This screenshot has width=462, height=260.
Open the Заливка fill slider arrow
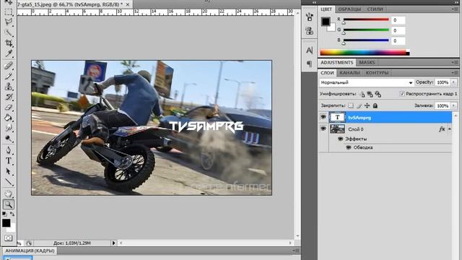454,105
